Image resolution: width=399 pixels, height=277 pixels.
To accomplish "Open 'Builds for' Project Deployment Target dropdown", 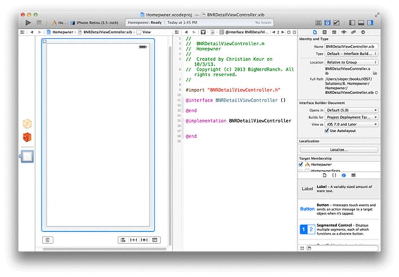I will pos(351,117).
